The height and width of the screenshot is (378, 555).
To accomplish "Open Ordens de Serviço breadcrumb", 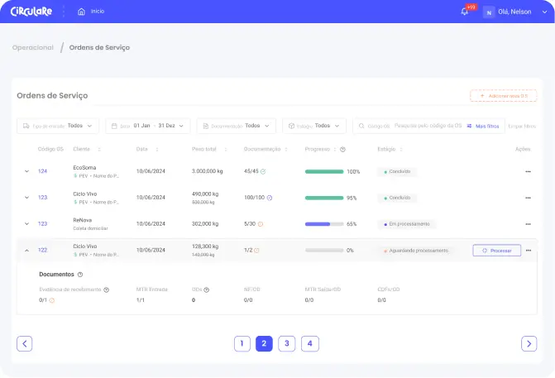I will point(99,47).
